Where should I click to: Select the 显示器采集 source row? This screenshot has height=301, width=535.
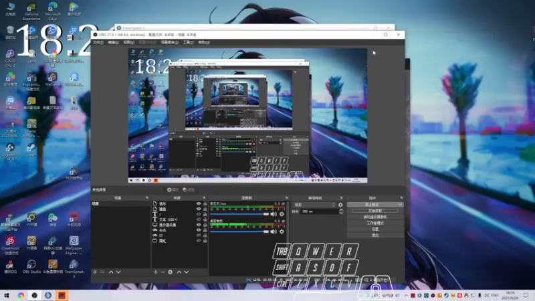coord(180,225)
